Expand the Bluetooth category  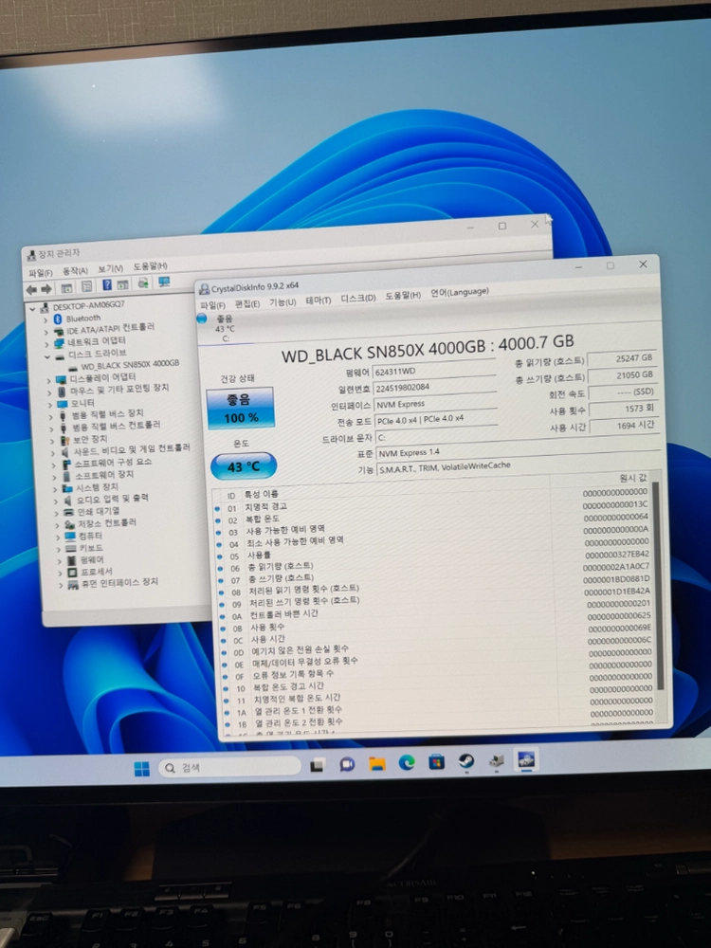click(x=46, y=321)
